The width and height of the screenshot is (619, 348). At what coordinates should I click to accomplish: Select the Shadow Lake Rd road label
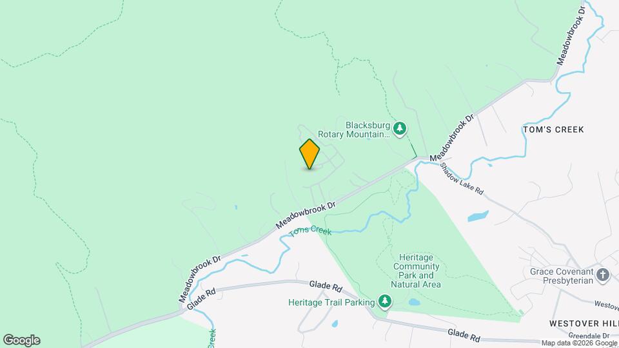pyautogui.click(x=462, y=179)
